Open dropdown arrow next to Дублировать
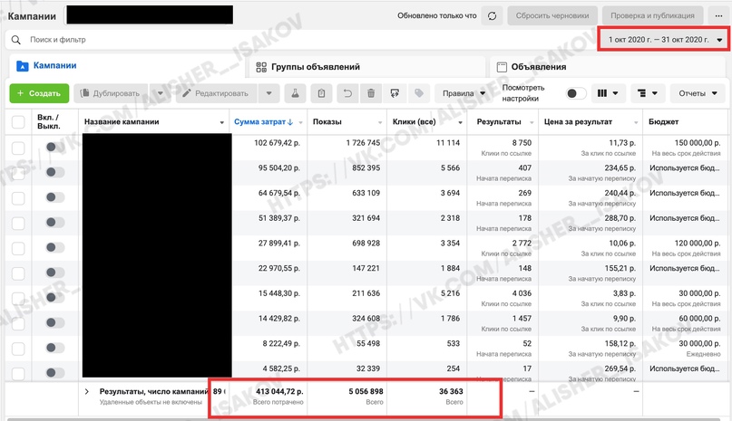Screen dimensions: 732x421 (161, 93)
